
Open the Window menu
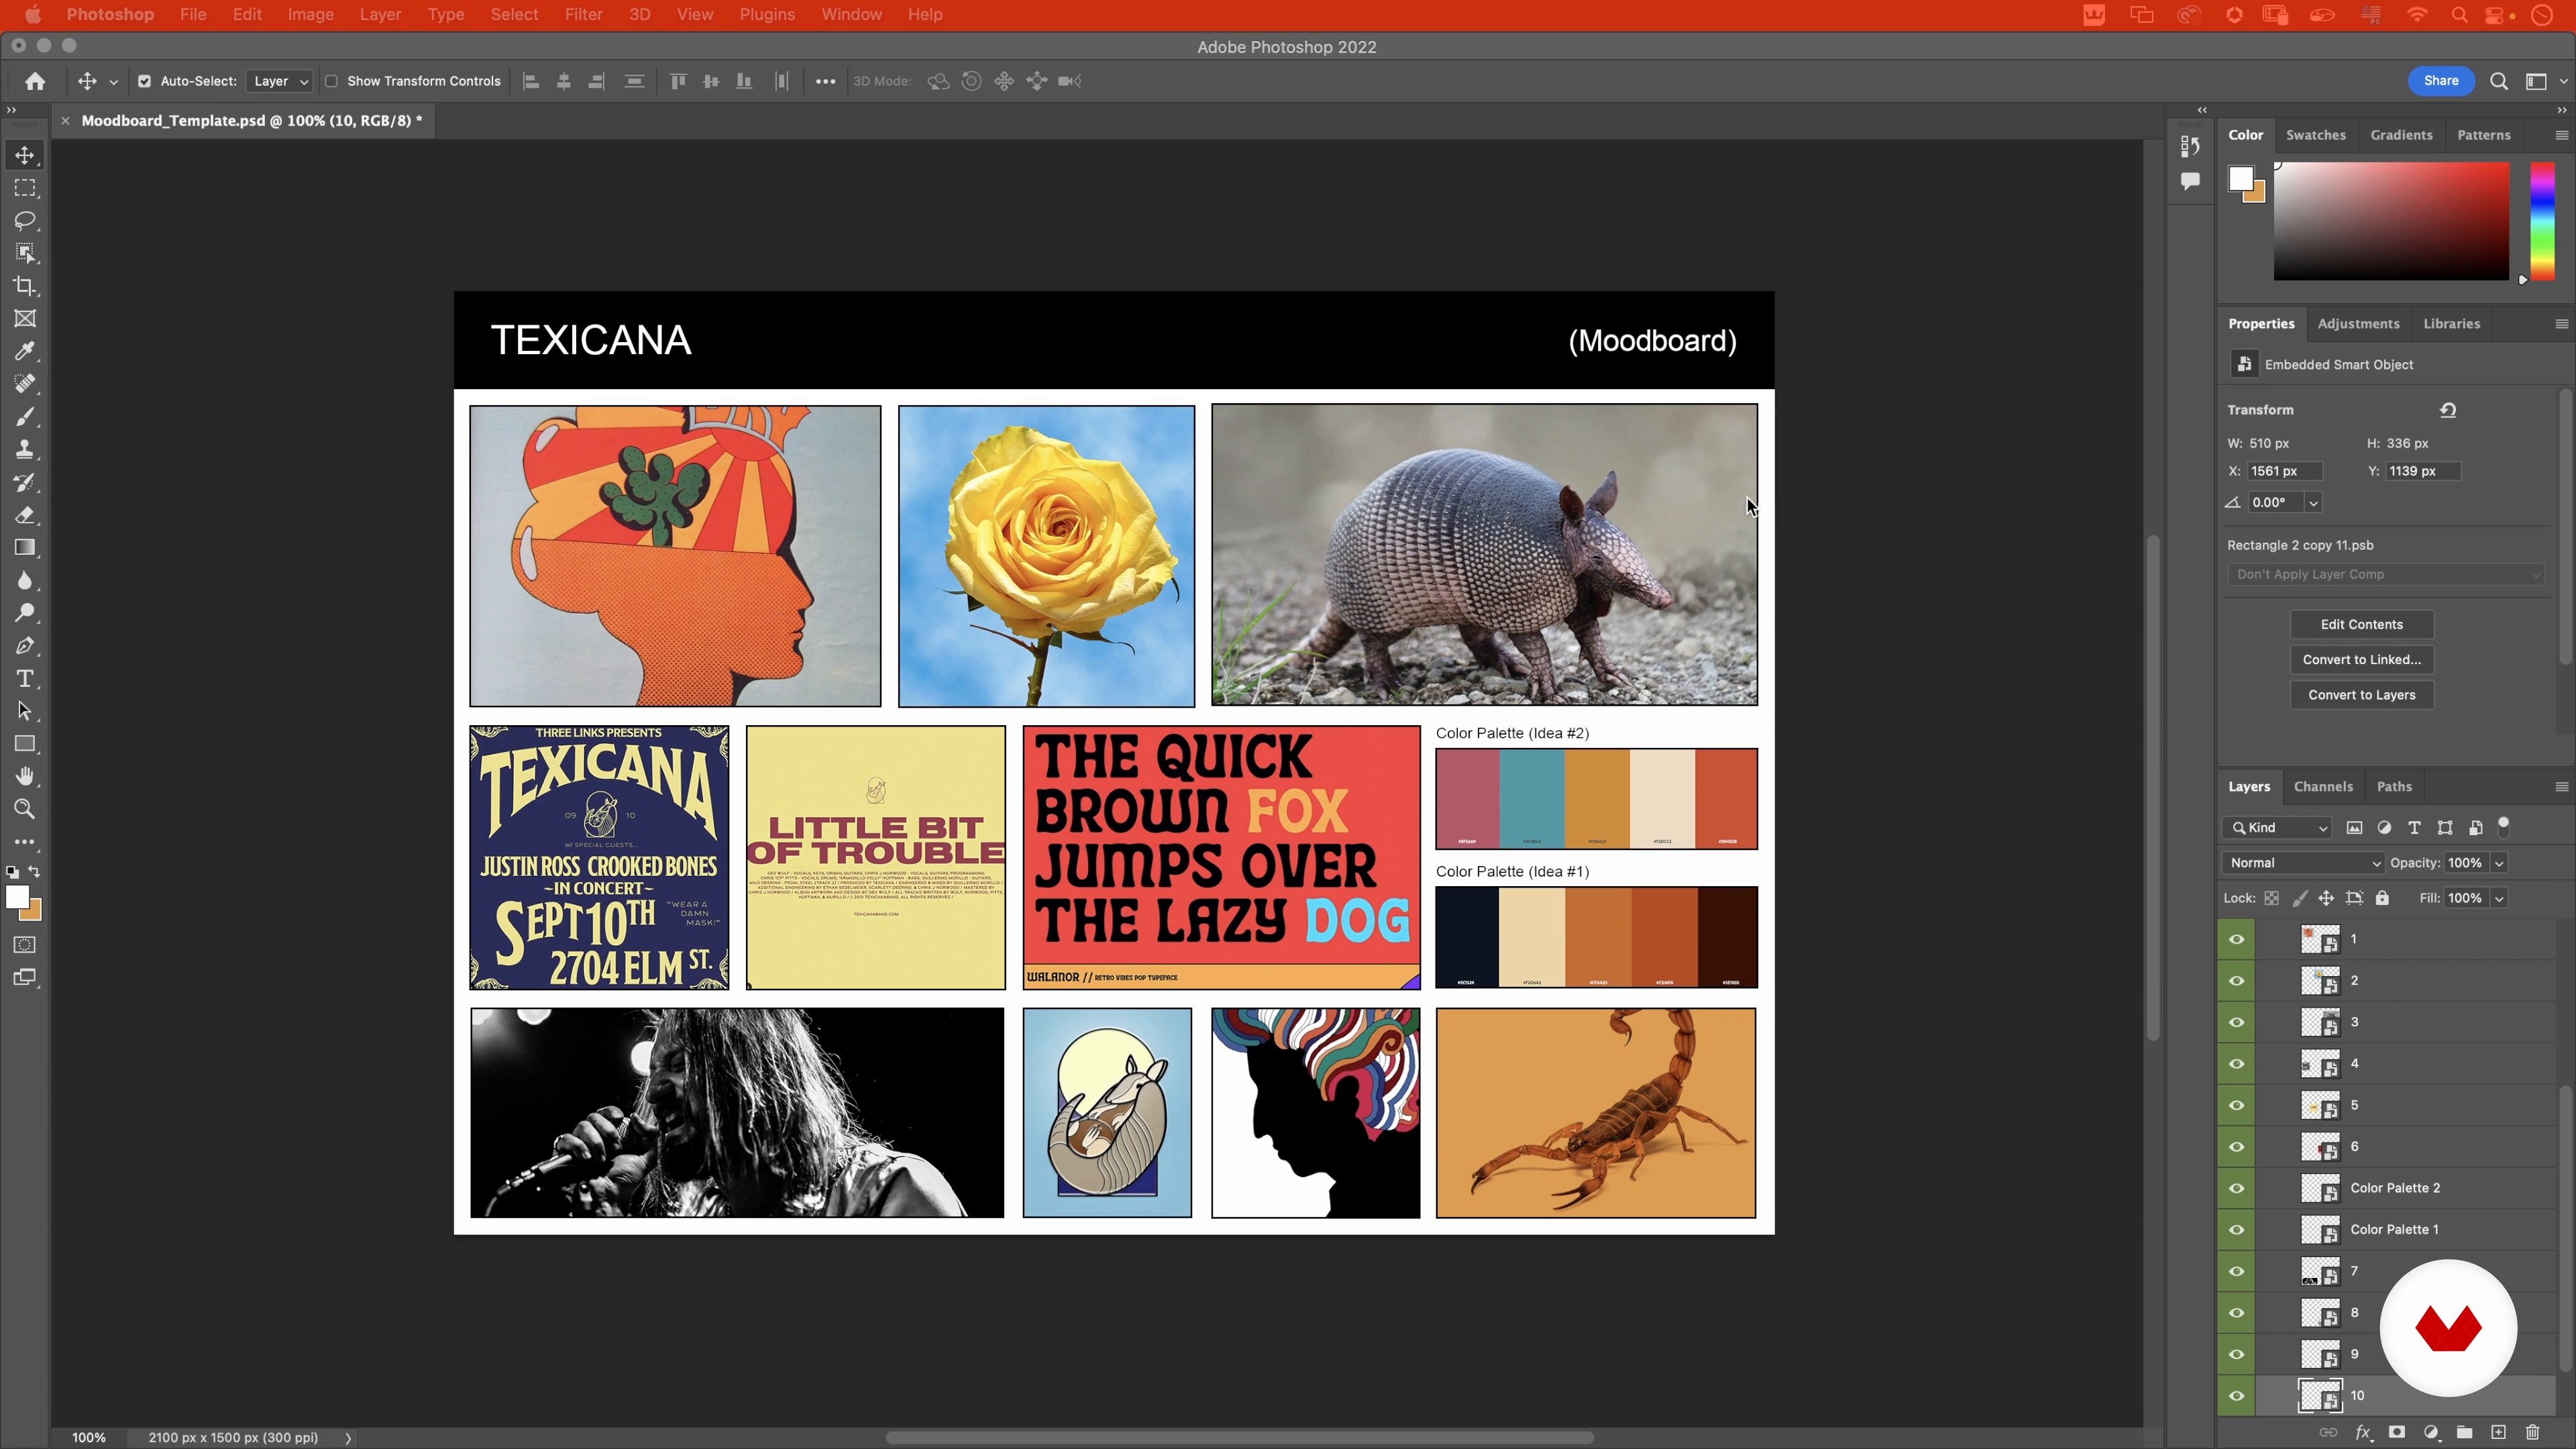[851, 15]
